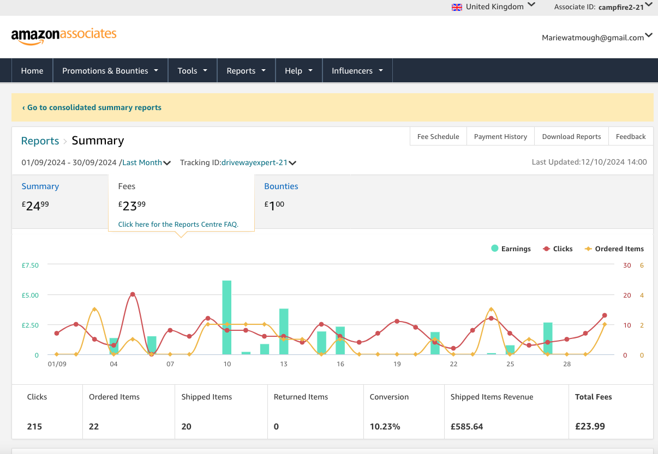Image resolution: width=658 pixels, height=454 pixels.
Task: Toggle the Earnings legend green dot
Action: tap(495, 249)
